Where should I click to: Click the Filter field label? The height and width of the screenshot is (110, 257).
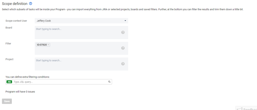coord(8,44)
